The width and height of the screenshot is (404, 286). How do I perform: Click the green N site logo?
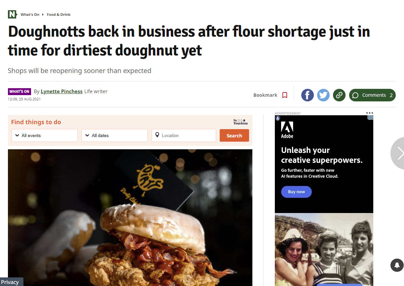click(12, 14)
